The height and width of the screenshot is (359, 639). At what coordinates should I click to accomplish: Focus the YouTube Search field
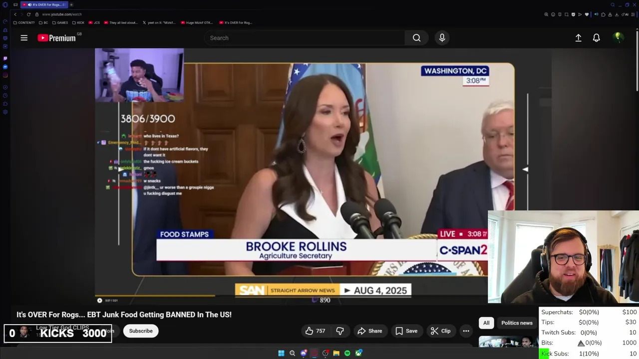(x=305, y=38)
